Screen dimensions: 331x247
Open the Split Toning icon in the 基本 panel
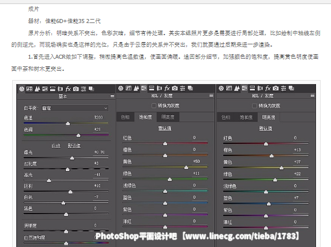[52, 89]
